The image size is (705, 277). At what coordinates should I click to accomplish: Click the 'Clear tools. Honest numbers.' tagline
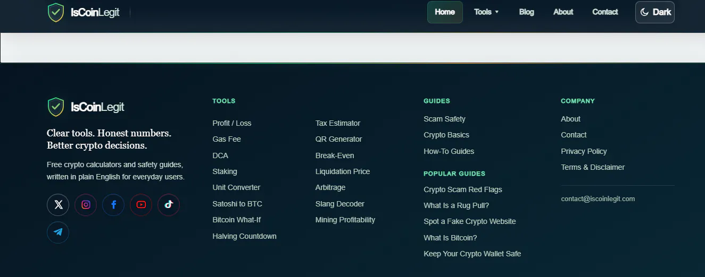[109, 133]
